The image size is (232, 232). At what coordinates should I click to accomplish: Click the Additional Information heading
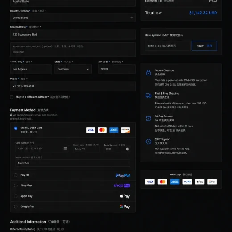pyautogui.click(x=28, y=222)
